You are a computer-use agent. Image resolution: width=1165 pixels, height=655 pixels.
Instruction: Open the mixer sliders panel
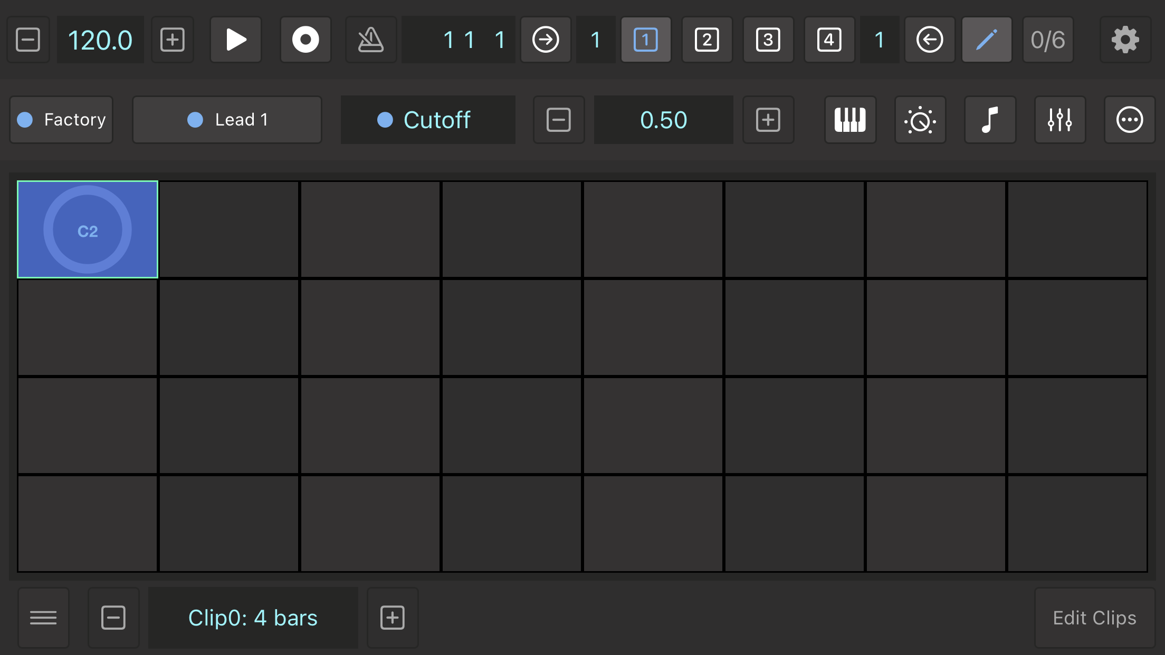coord(1059,120)
